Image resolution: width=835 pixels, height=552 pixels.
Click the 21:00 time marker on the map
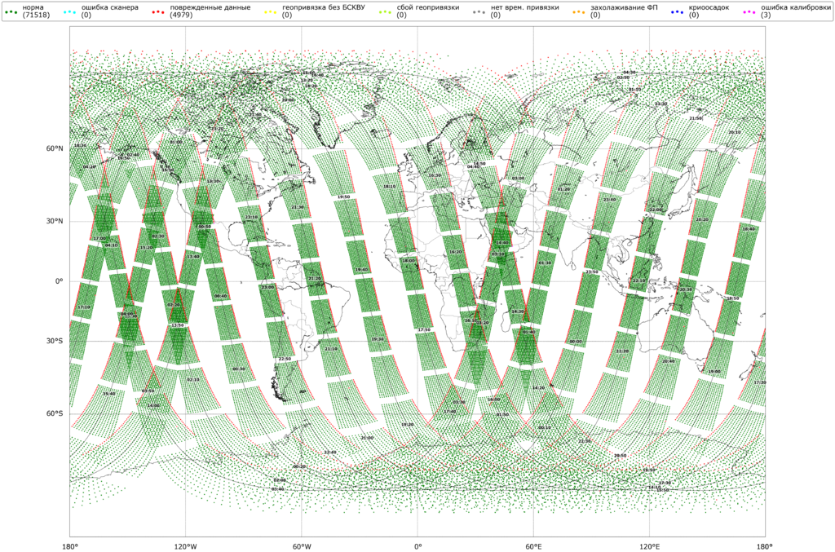[367, 438]
